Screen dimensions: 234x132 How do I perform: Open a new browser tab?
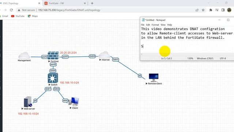pos(92,3)
